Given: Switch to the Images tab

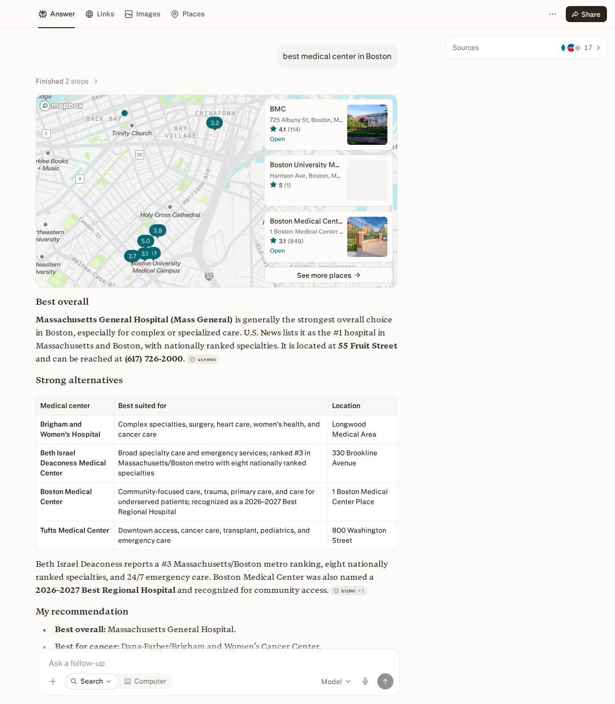Looking at the screenshot, I should coord(143,14).
